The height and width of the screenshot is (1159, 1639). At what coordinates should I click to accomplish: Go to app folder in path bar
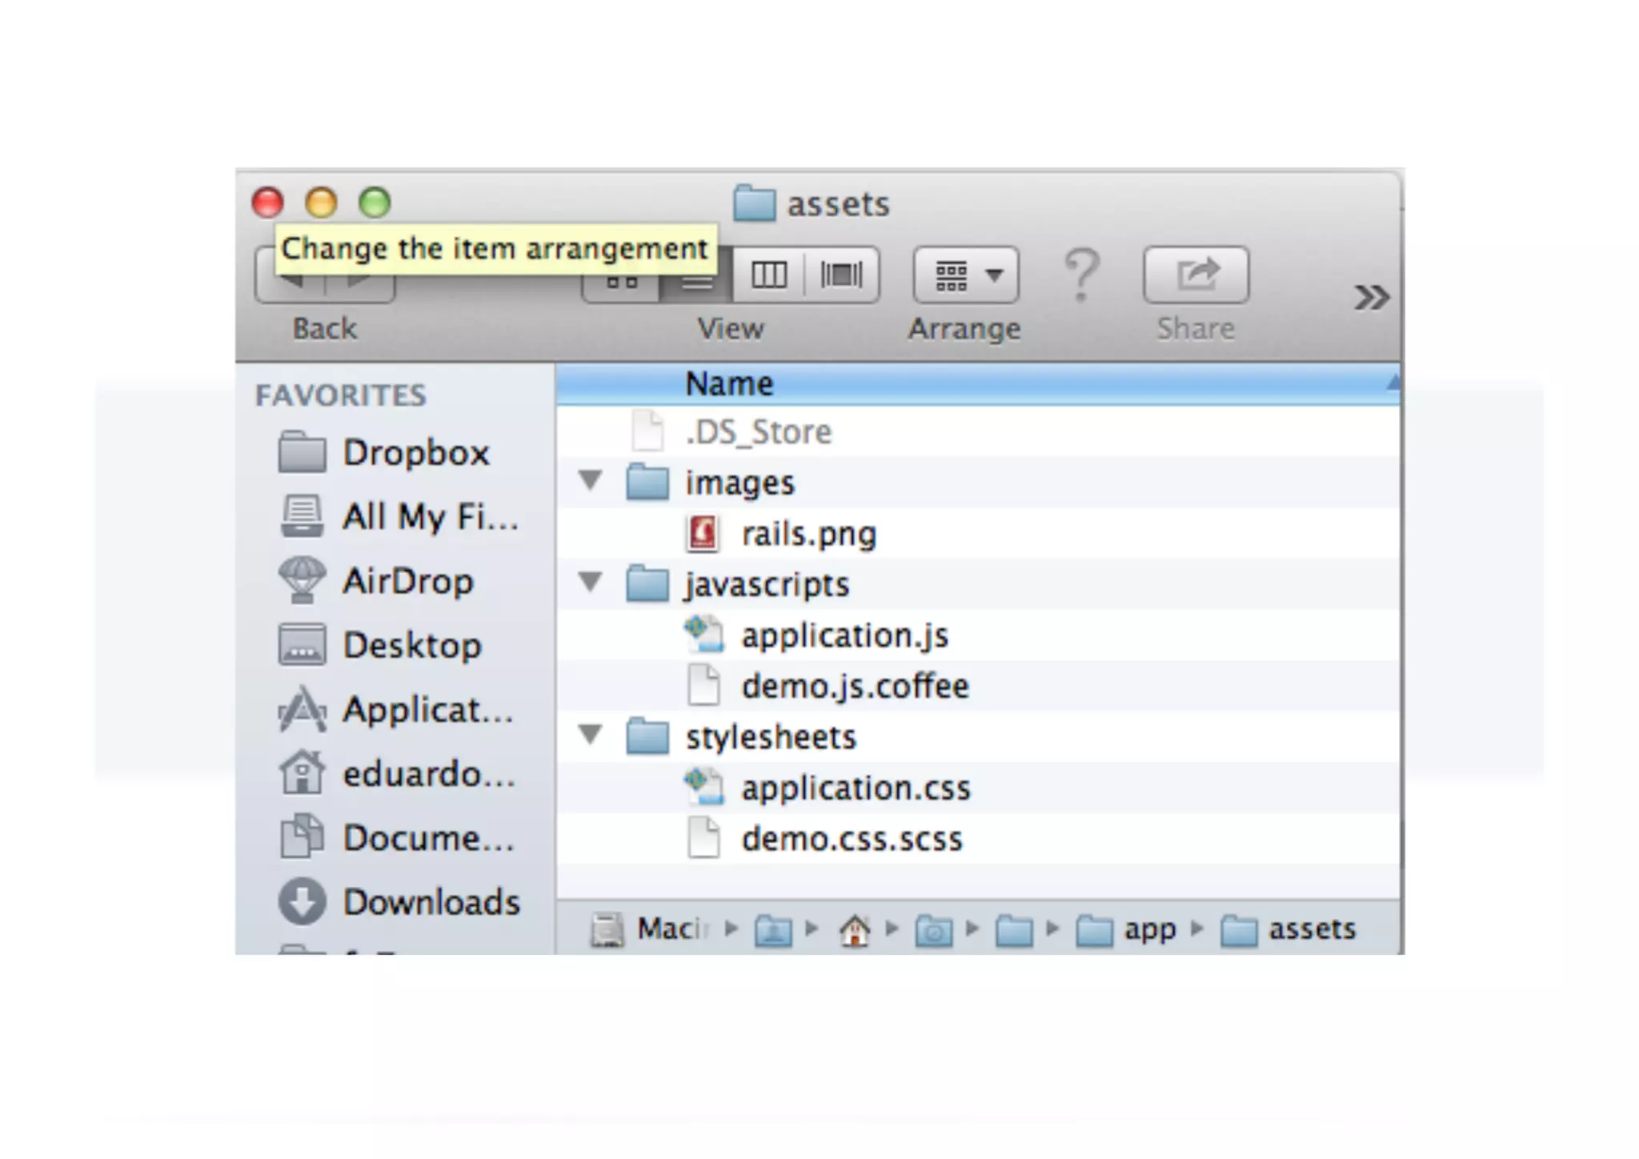tap(1148, 929)
